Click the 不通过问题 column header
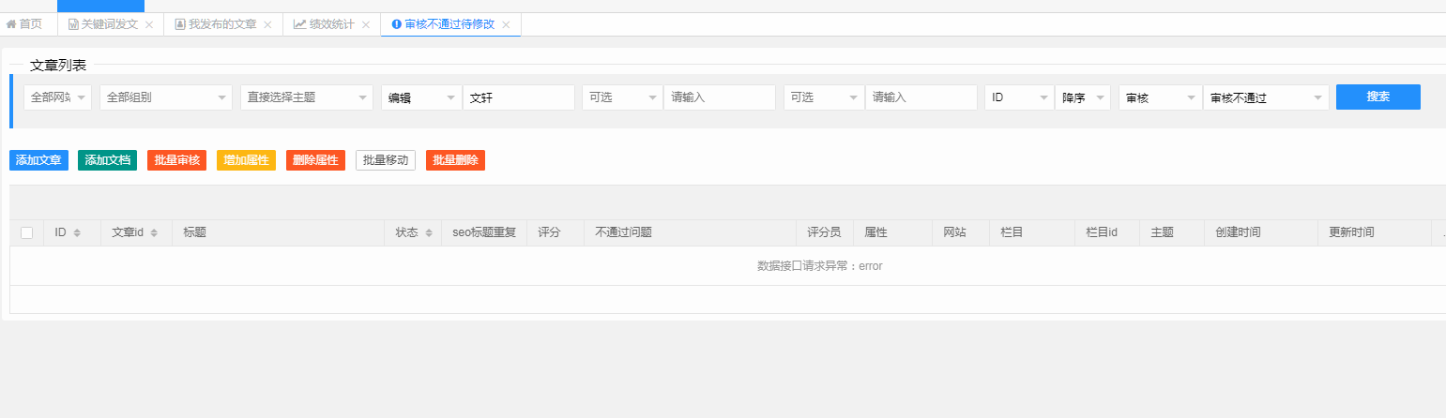The image size is (1446, 418). [x=690, y=232]
